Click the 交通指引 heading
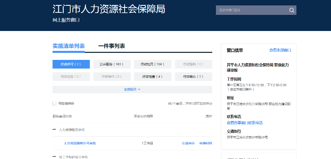Screen dimensions: 331x159 pyautogui.click(x=234, y=131)
